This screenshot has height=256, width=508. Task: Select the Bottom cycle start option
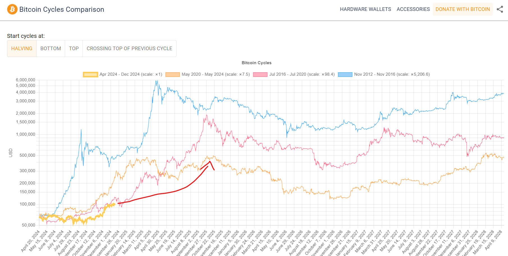tap(51, 49)
